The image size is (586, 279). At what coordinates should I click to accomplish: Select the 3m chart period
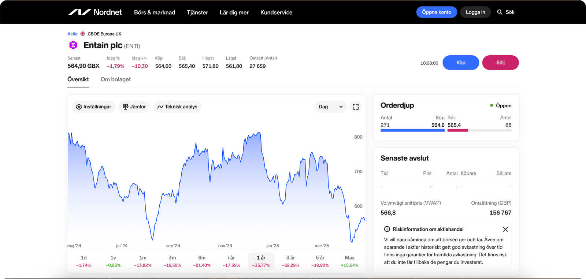tap(172, 261)
